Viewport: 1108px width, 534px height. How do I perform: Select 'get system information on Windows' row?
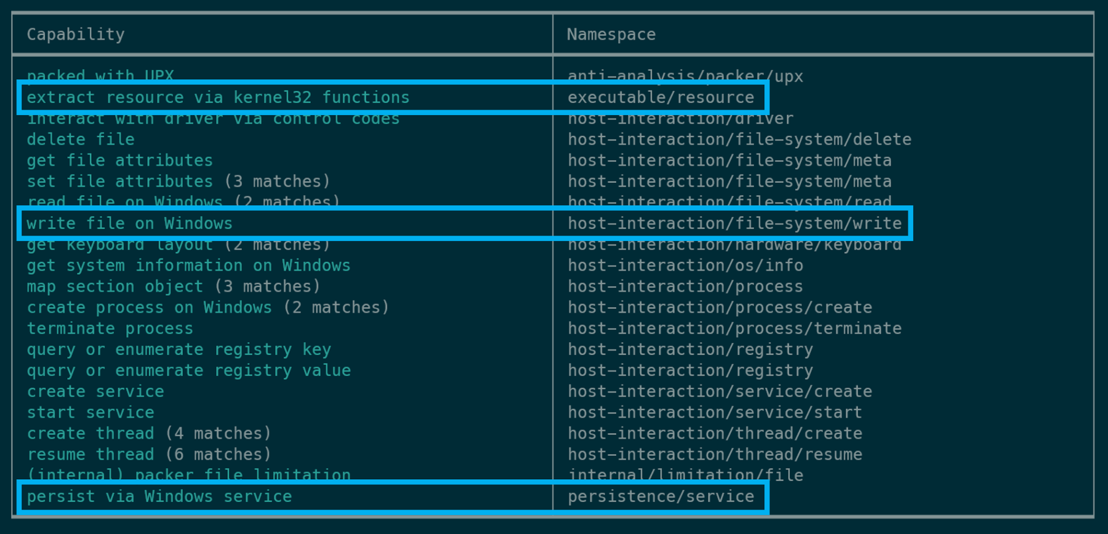(188, 266)
